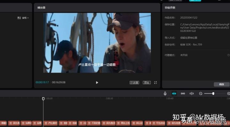Select the 可也改变 subtitle clip
Image resolution: width=230 pixels, height=127 pixels.
coord(158,123)
